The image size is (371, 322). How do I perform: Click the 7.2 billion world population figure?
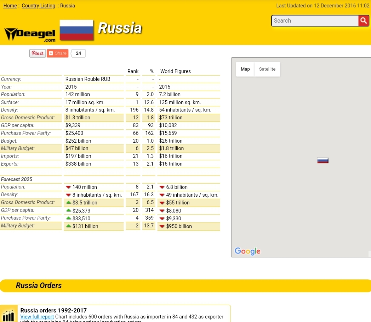click(x=170, y=94)
